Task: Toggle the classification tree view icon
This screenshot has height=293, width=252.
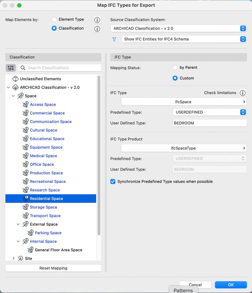Action: 11,68
